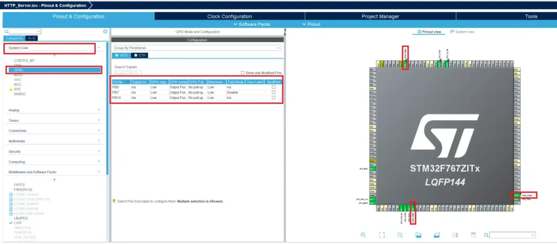557x244 pixels.
Task: Click the Pinout view icon
Action: click(419, 32)
